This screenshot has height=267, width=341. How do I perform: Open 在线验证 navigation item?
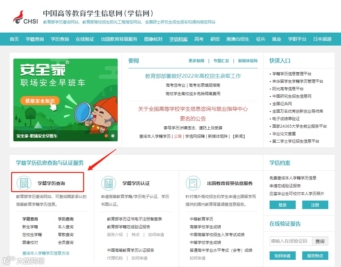tap(85, 39)
